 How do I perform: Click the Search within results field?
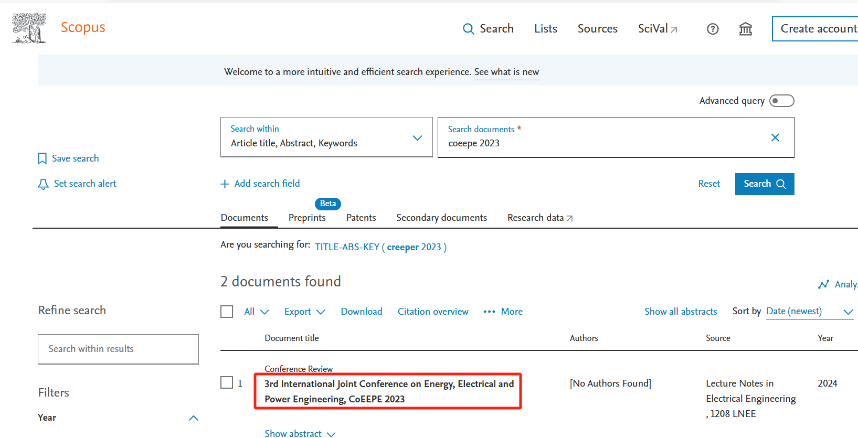tap(118, 349)
